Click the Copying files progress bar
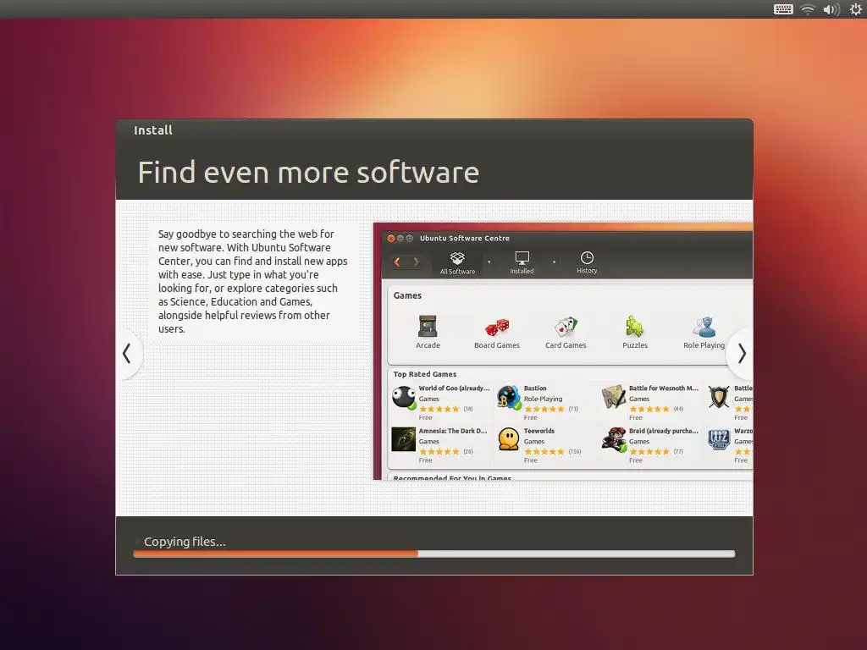Viewport: 867px width, 650px height. click(x=434, y=554)
